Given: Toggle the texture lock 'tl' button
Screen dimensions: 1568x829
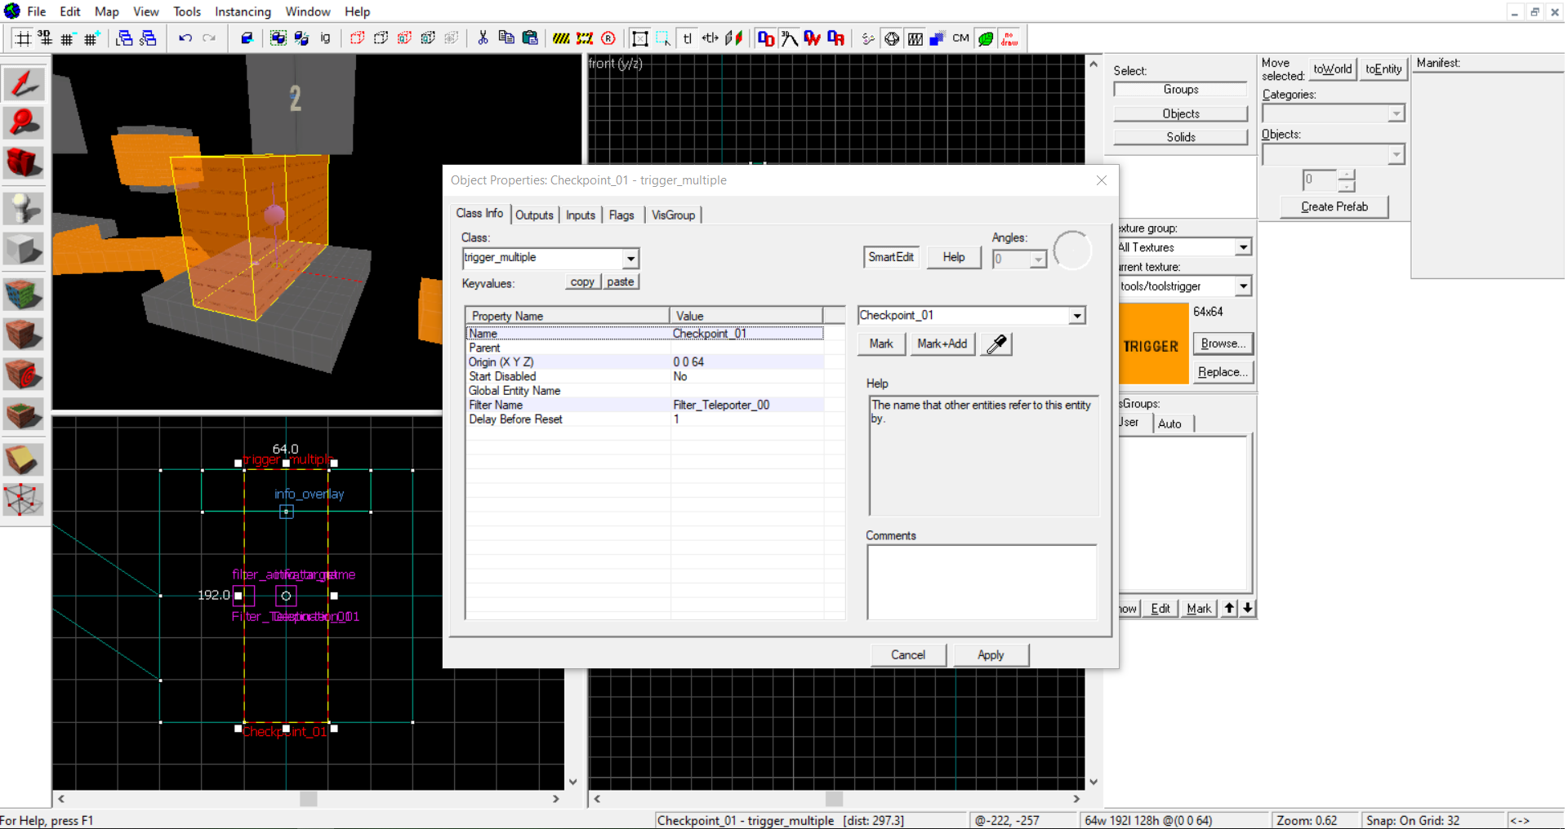Looking at the screenshot, I should [688, 38].
